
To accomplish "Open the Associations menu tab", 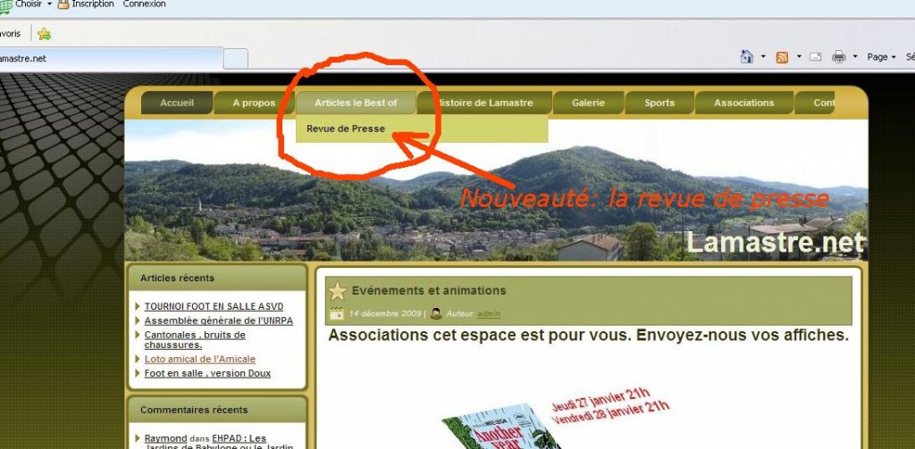I will pos(744,103).
